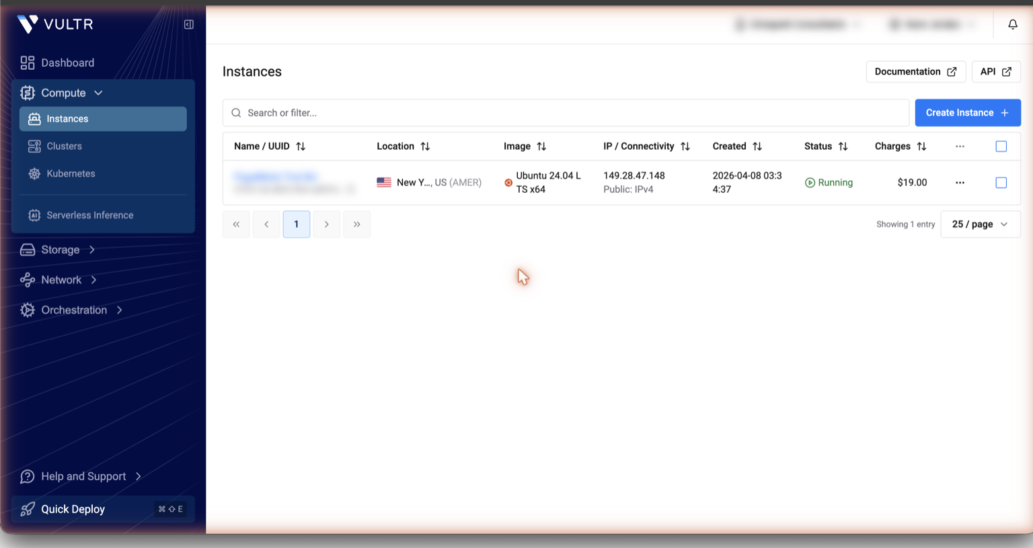
Task: Select Instances in the Compute menu
Action: pos(103,119)
